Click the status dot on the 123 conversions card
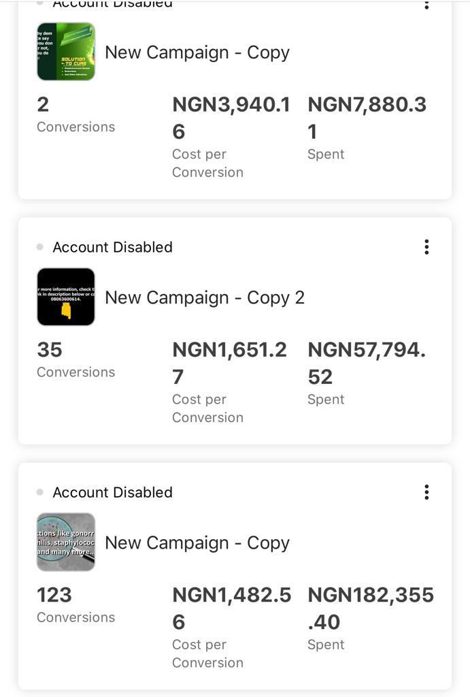 pos(40,492)
